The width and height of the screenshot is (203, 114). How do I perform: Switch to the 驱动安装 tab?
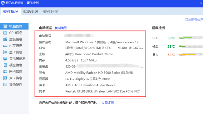[x=31, y=11]
